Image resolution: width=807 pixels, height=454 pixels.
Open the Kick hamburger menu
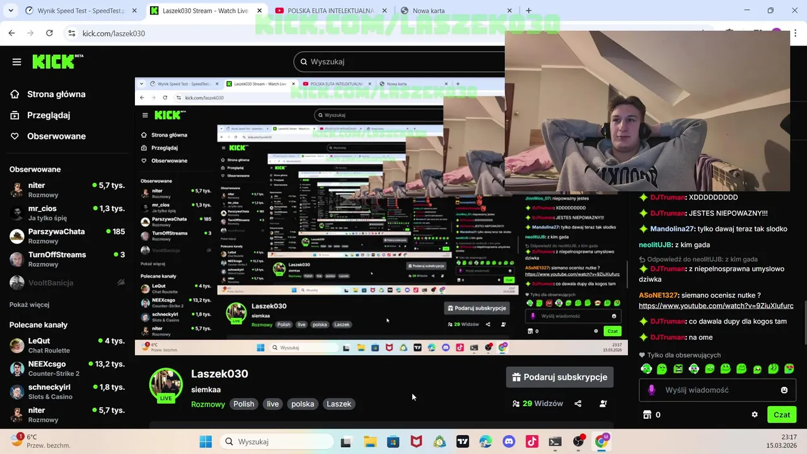16,62
